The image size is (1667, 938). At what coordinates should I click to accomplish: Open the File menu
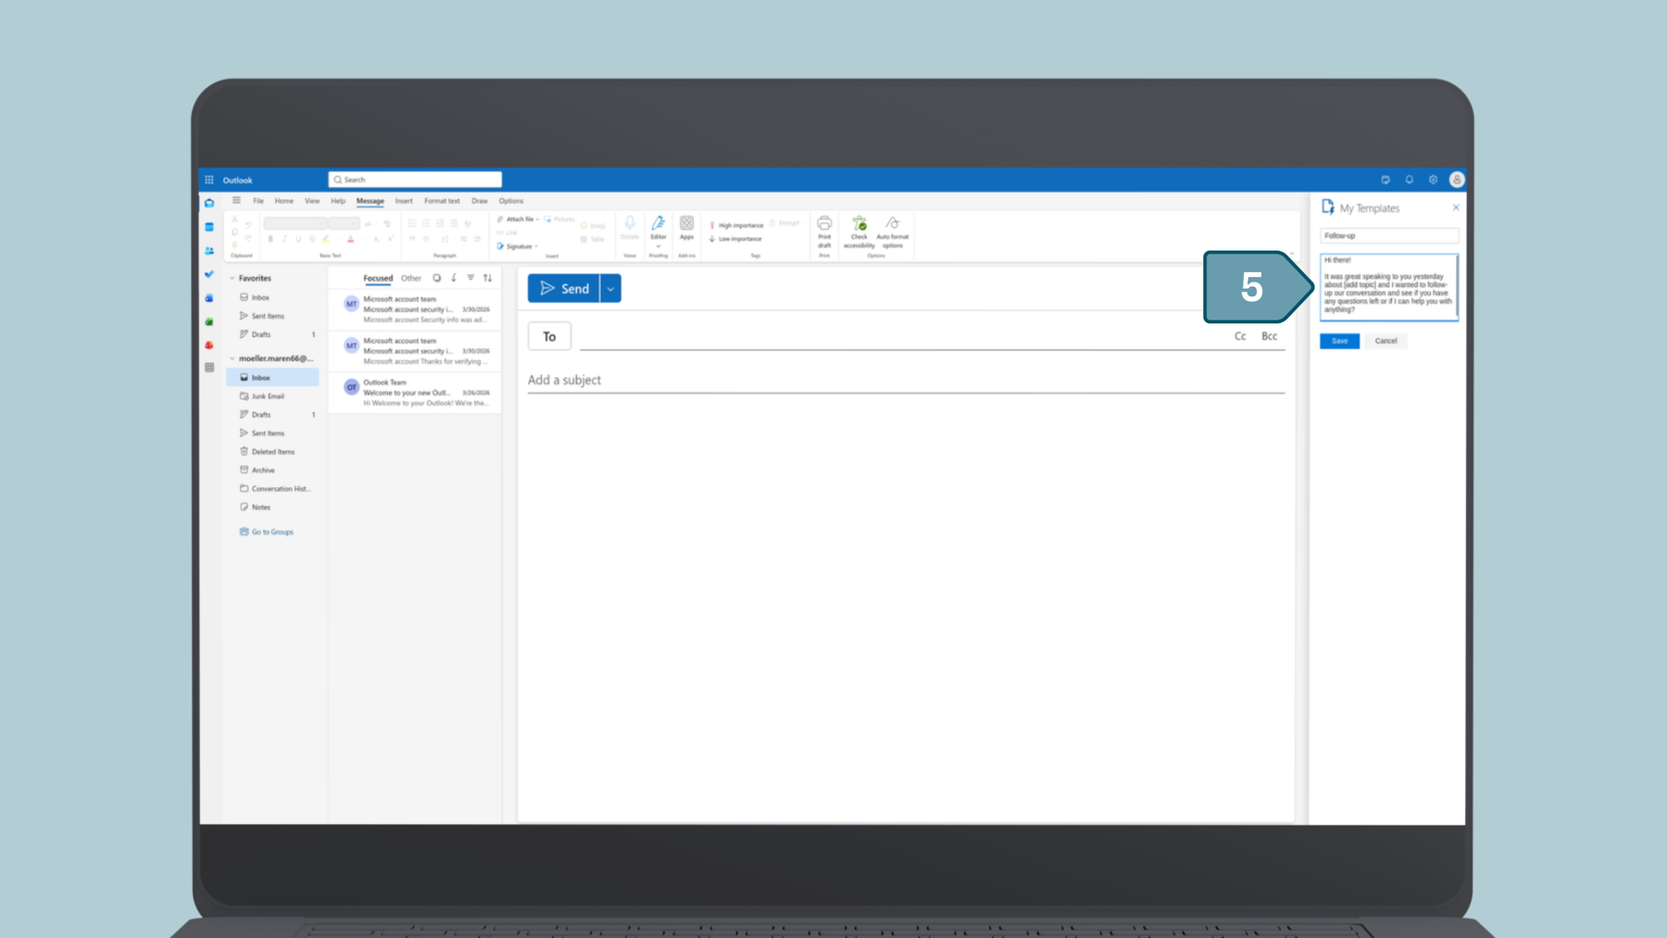[258, 201]
